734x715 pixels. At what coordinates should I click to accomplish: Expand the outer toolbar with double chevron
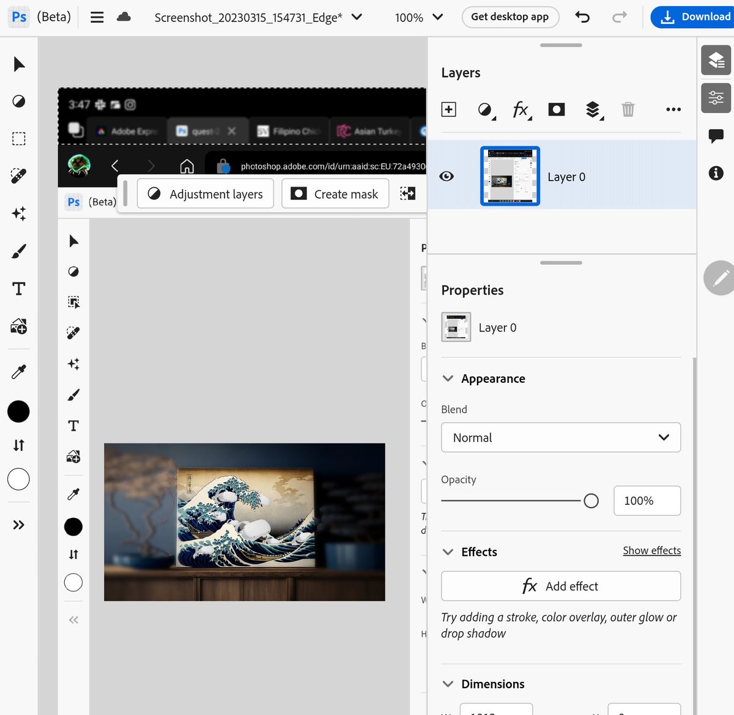(x=19, y=525)
